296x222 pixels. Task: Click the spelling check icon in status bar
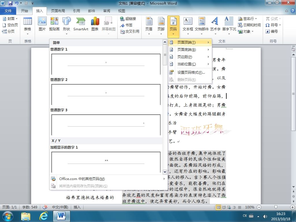point(45,207)
